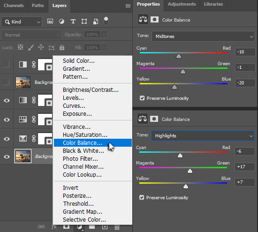Filter layers by pixel layer icon

pos(50,22)
